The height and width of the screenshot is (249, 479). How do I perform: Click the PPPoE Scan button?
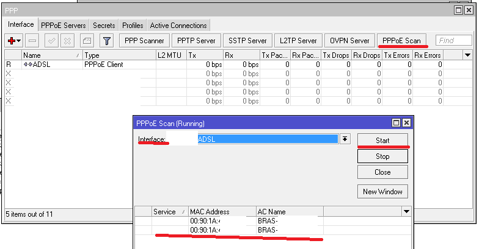click(402, 41)
